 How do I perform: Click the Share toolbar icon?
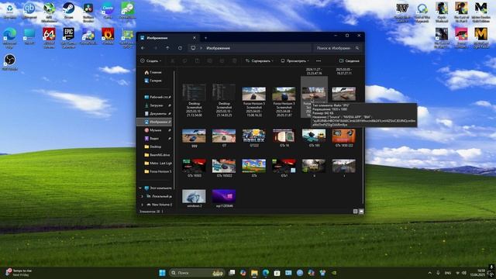(x=222, y=60)
